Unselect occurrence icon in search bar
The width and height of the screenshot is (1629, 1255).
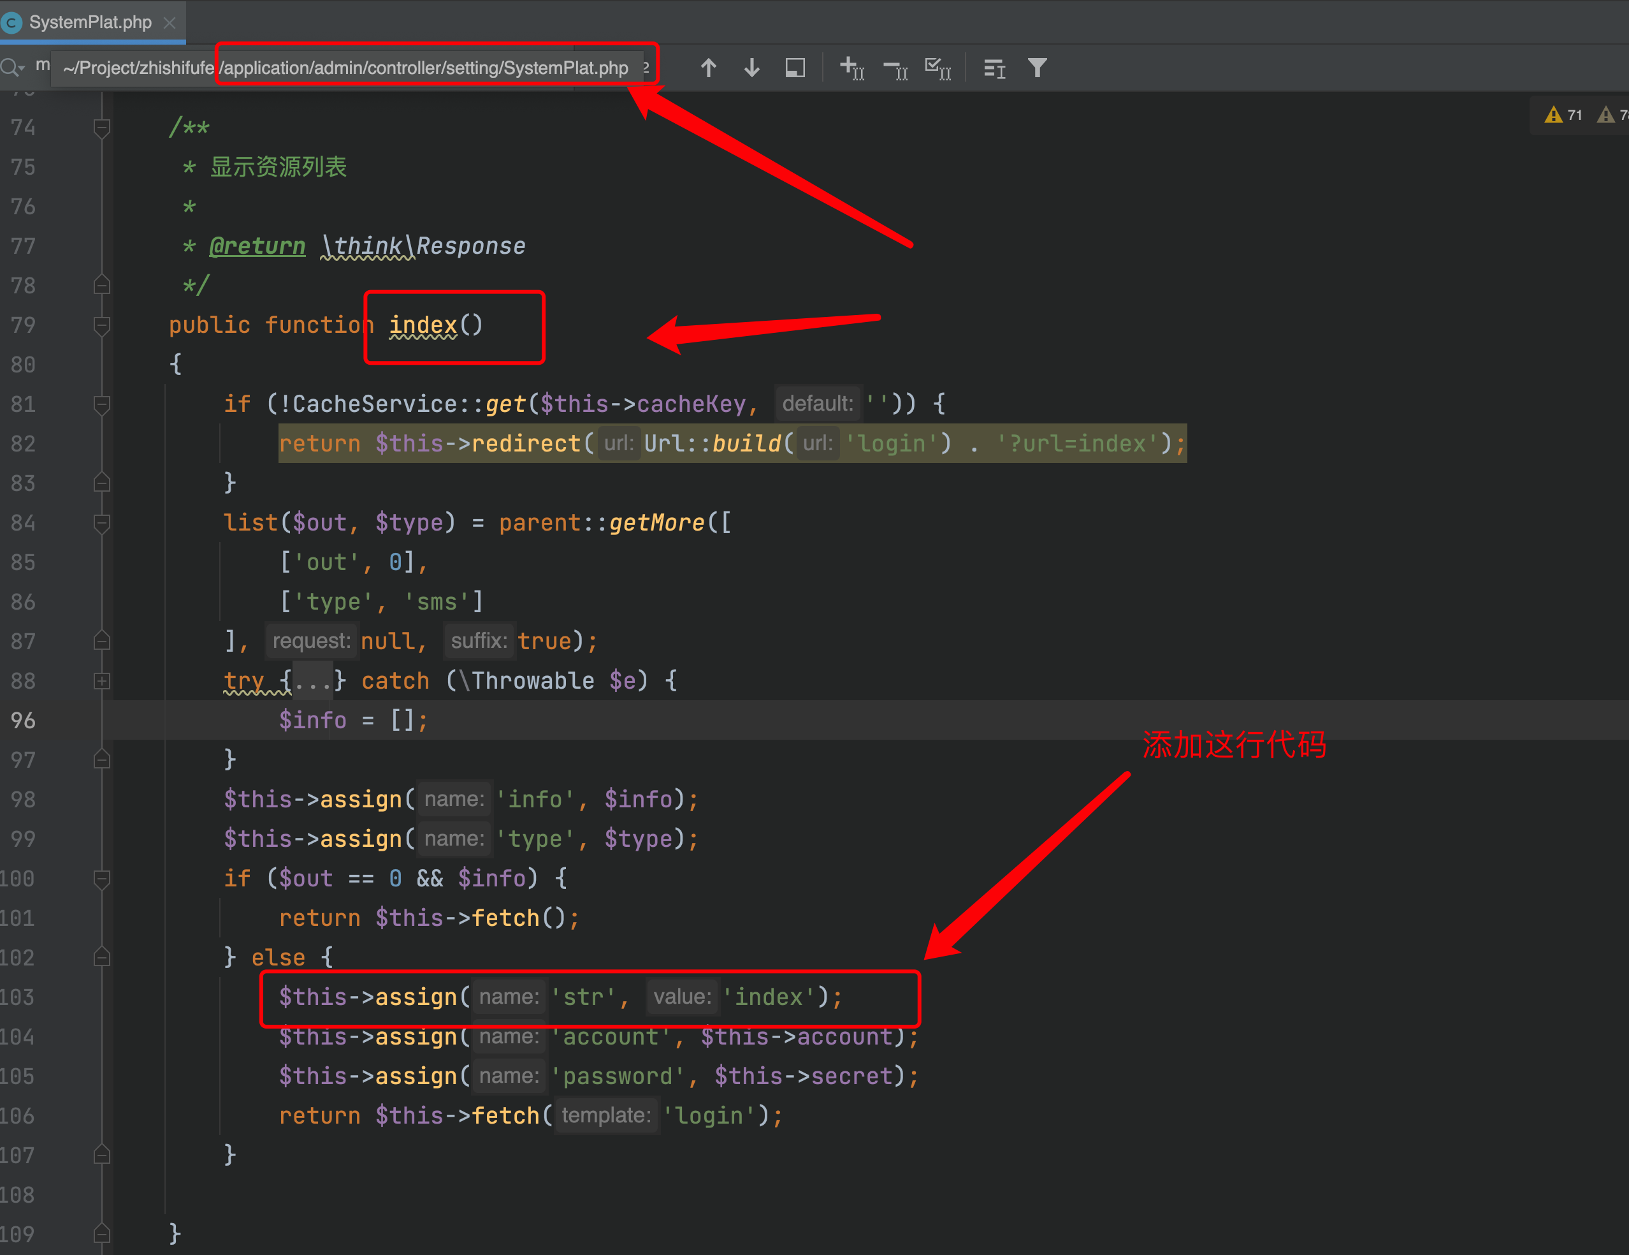coord(895,70)
